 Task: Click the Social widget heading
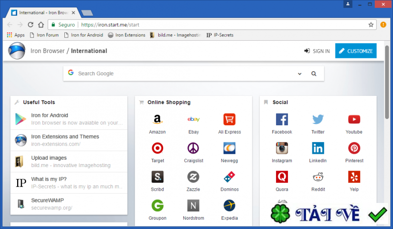pos(280,102)
